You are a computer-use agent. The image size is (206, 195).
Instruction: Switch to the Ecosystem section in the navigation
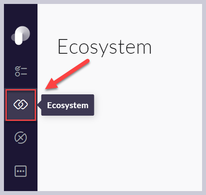pyautogui.click(x=21, y=105)
